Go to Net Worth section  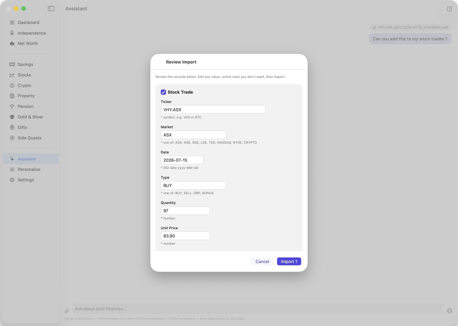click(31, 44)
